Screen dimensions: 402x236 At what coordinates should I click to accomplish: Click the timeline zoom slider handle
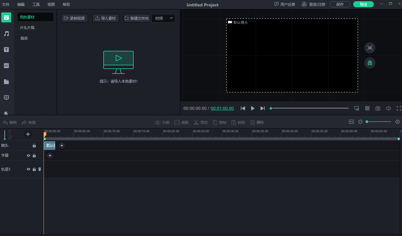367,122
